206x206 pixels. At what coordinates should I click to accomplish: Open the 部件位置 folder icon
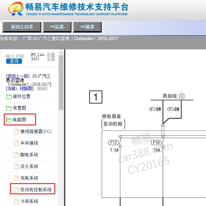[x=9, y=97]
